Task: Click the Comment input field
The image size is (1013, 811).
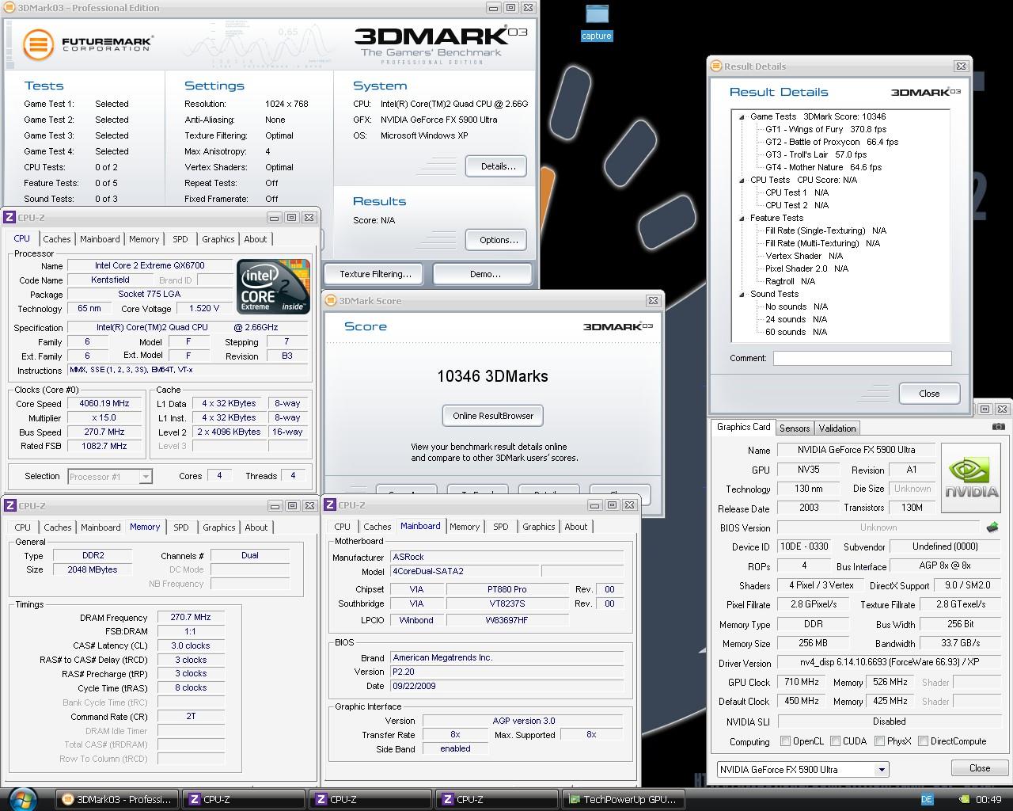Action: [x=862, y=358]
